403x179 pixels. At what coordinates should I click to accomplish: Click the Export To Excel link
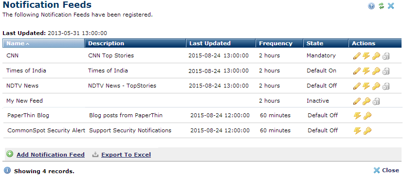[126, 155]
